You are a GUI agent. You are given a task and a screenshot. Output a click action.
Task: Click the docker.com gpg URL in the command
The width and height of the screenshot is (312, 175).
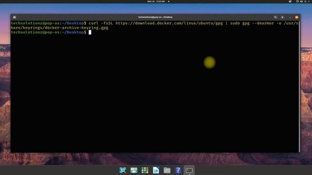point(169,23)
